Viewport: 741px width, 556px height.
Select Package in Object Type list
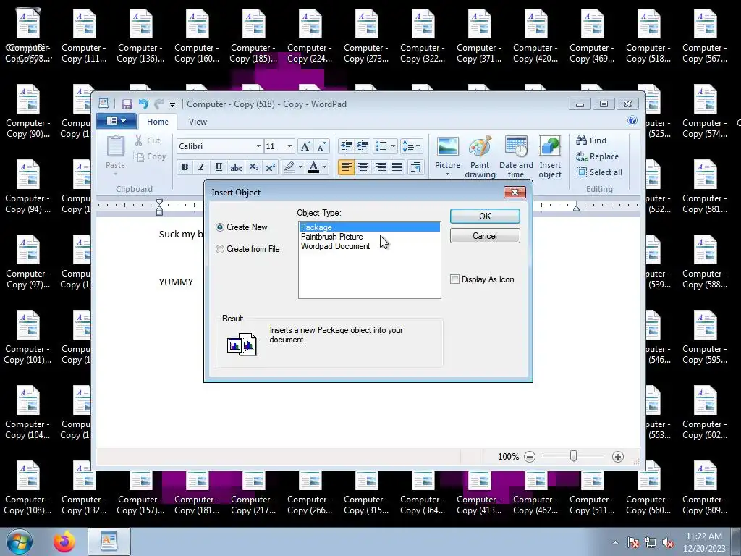(x=370, y=227)
